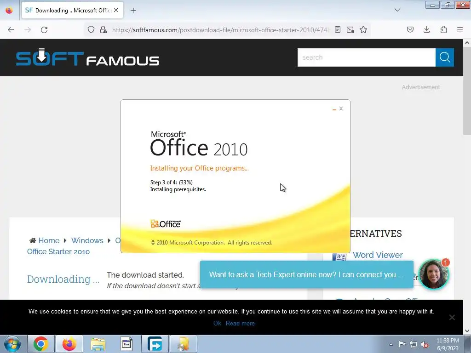Viewport: 471px width, 353px height.
Task: Open the blue arrow app in taskbar
Action: coord(155,344)
